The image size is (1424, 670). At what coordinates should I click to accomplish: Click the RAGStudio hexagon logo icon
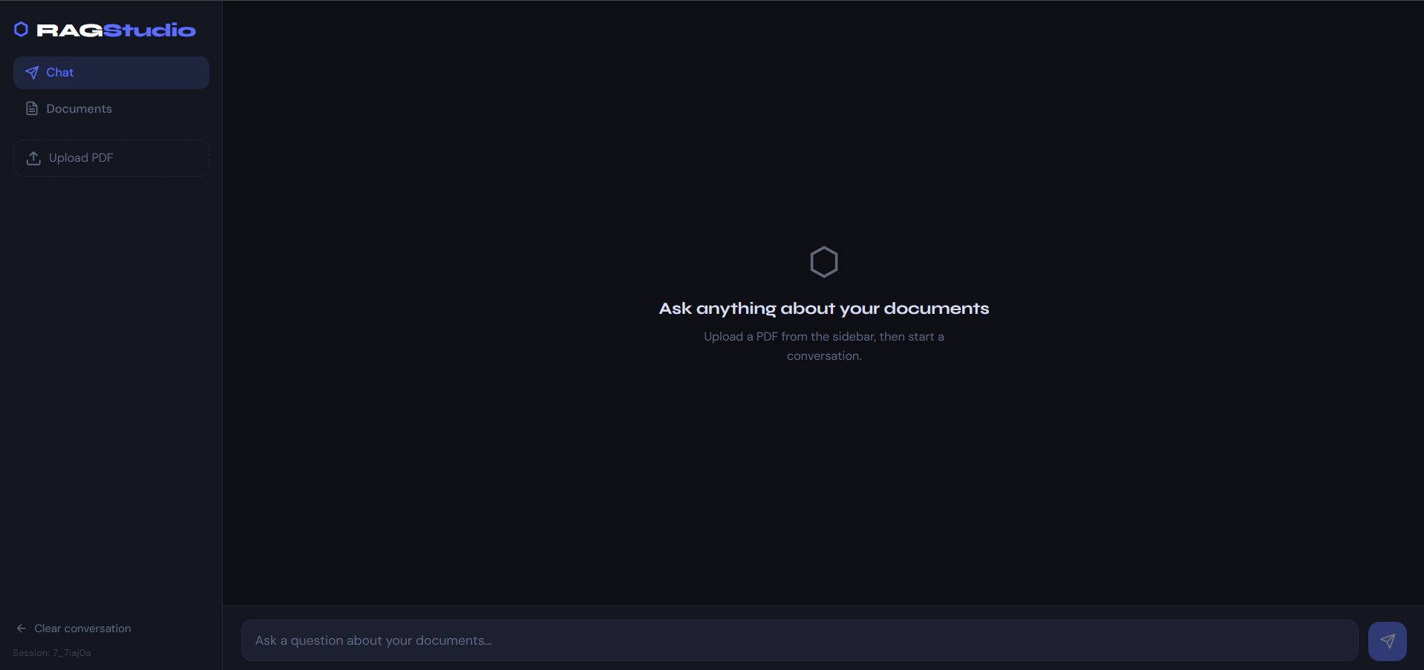coord(21,29)
